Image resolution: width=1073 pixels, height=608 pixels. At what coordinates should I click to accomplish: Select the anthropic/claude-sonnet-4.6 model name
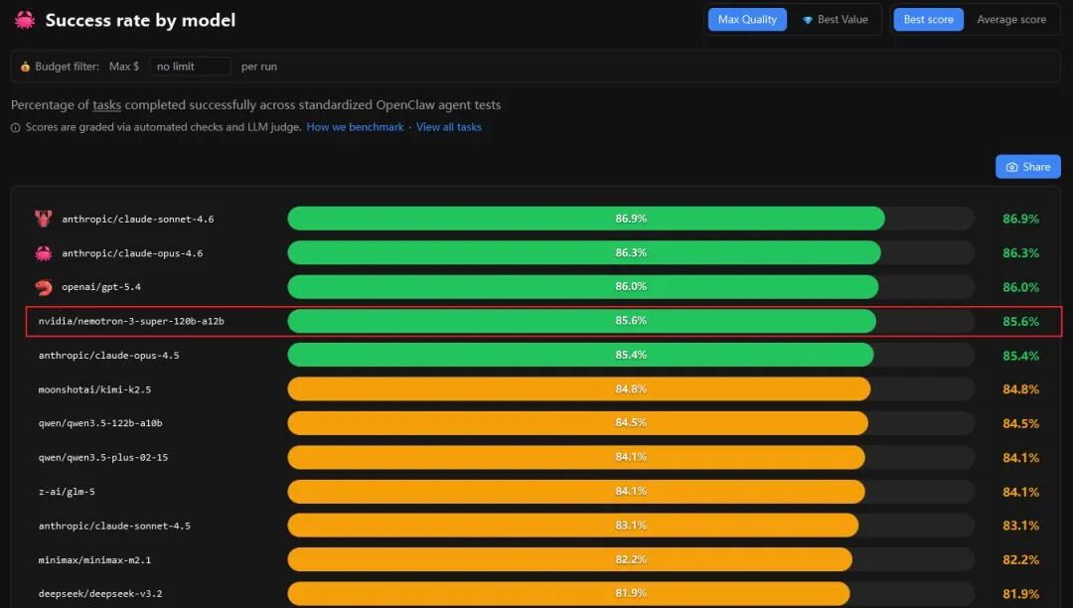(137, 219)
